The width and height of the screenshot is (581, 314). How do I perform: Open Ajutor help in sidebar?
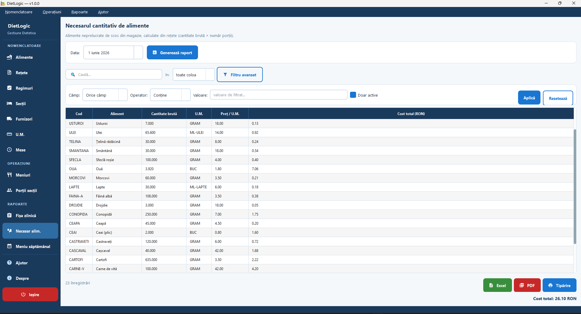[x=30, y=263]
